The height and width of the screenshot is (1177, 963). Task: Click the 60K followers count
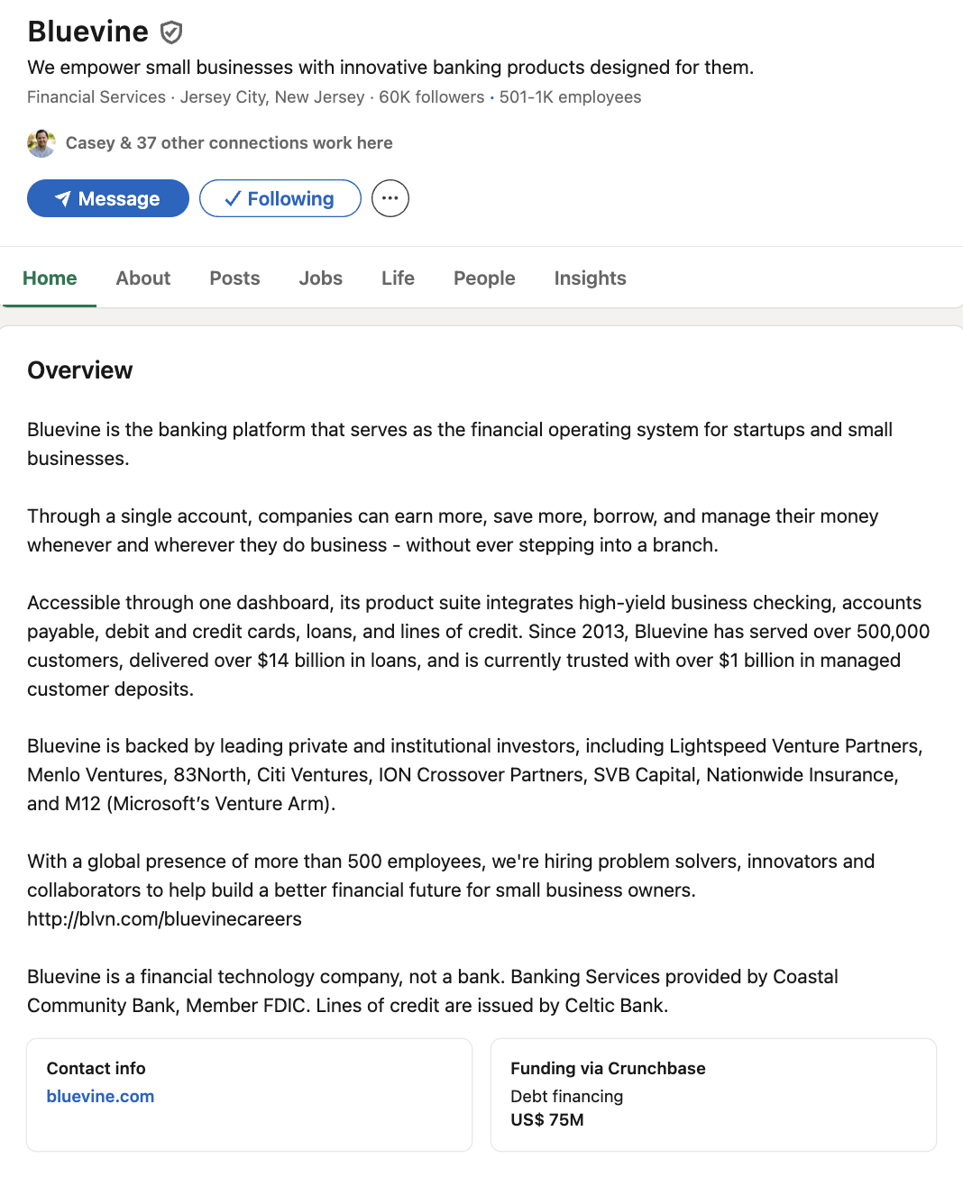point(431,97)
